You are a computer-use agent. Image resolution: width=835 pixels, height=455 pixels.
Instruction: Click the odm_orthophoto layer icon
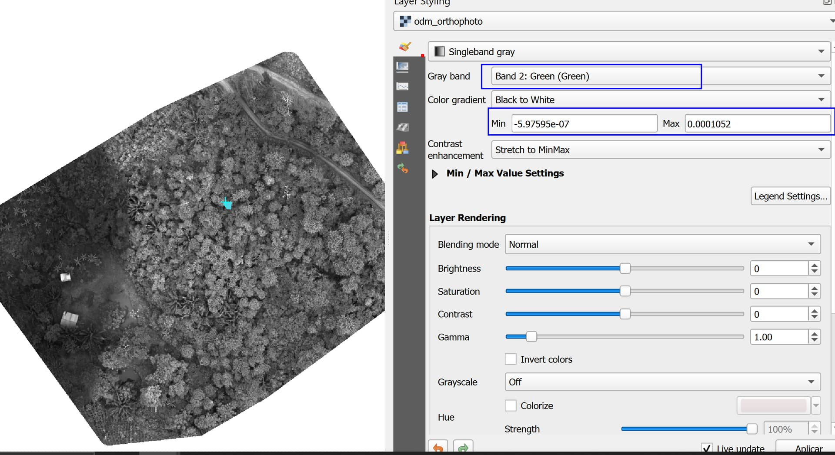point(404,21)
